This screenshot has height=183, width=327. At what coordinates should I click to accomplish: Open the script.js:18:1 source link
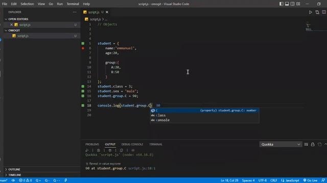click(x=142, y=168)
